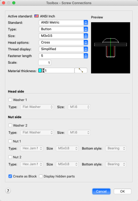Open the help question mark button

(x=8, y=191)
